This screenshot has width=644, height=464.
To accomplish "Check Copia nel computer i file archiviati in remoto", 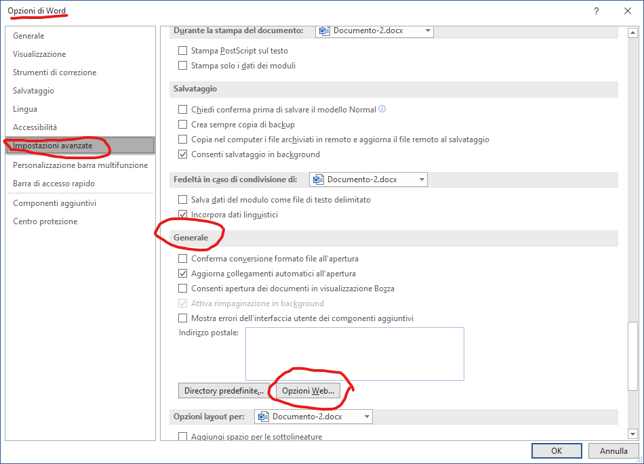I will point(183,140).
